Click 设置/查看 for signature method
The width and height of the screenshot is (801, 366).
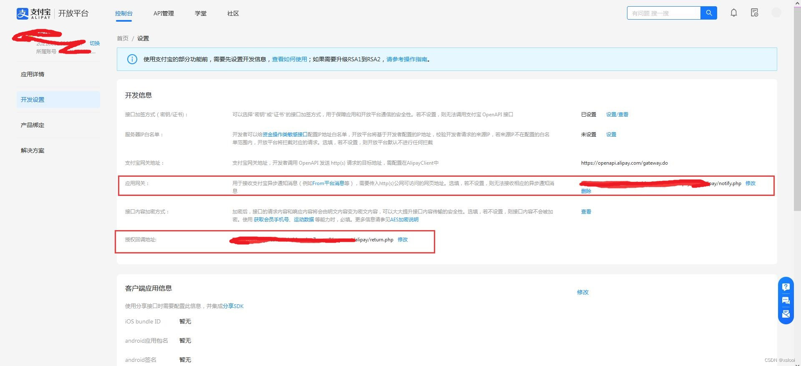click(617, 114)
